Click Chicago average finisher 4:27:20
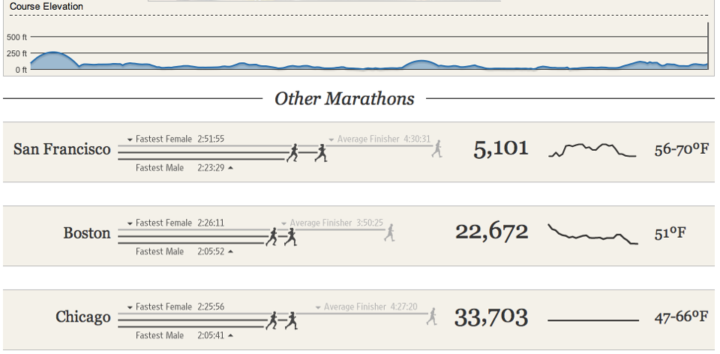720x354 pixels. pyautogui.click(x=403, y=307)
